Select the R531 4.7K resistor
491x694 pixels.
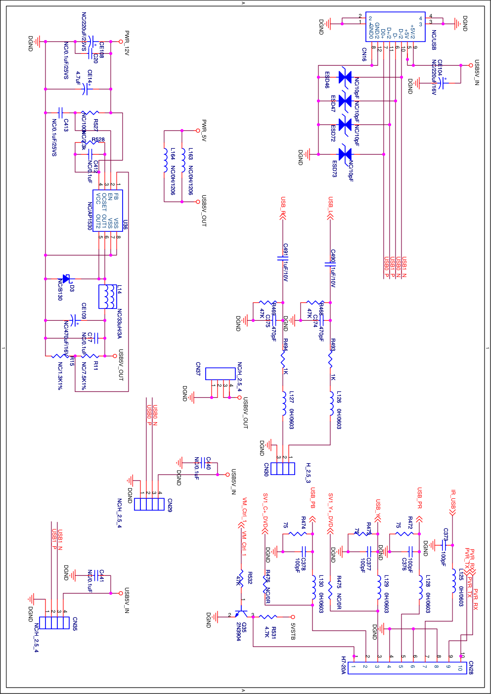pos(268,617)
